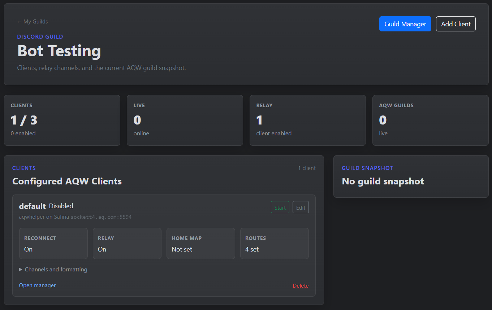Viewport: 492px width, 310px height.
Task: Click 'Configured AQW Clients' heading
Action: [x=67, y=181]
